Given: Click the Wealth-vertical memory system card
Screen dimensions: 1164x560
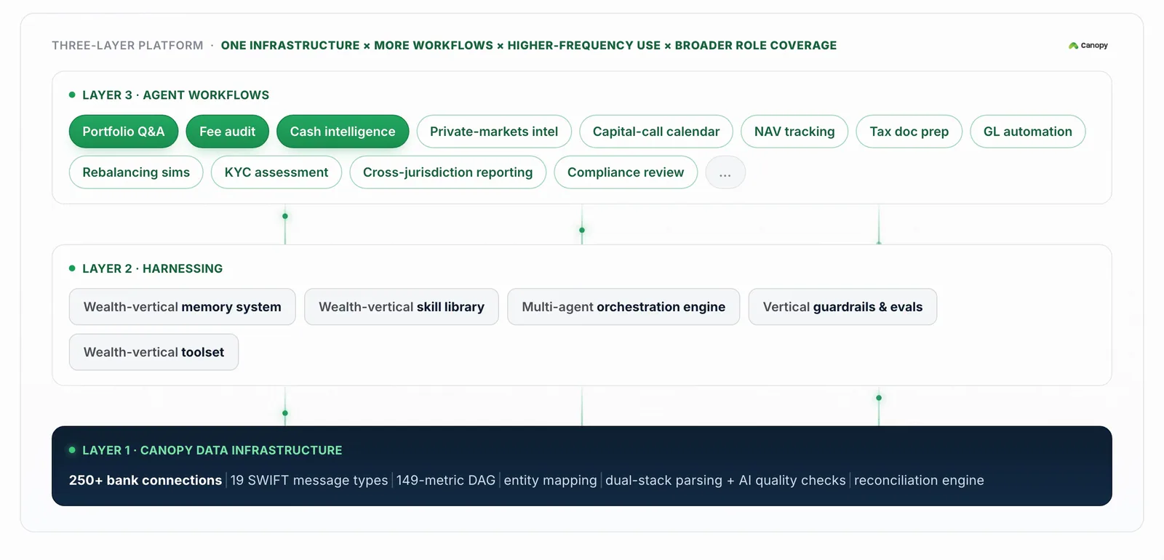Looking at the screenshot, I should pyautogui.click(x=183, y=307).
